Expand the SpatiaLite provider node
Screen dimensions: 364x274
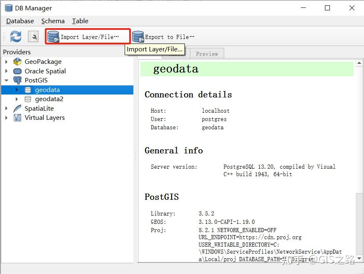pyautogui.click(x=7, y=108)
